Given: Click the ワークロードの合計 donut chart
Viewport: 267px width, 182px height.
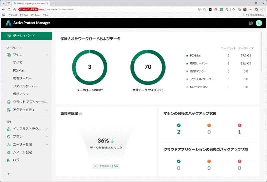Looking at the screenshot, I should (90, 67).
